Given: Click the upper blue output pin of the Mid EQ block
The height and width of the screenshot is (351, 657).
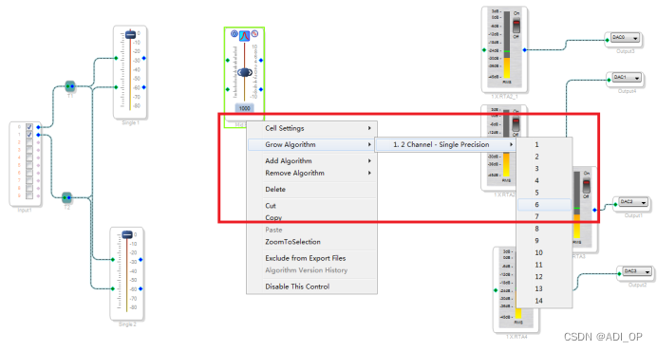Looking at the screenshot, I should tap(261, 61).
